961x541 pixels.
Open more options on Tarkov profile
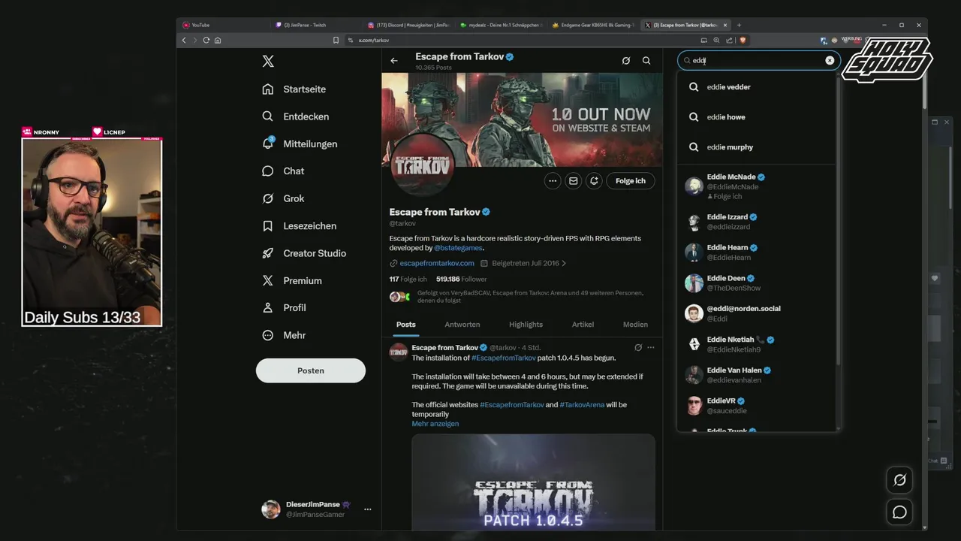coord(553,181)
